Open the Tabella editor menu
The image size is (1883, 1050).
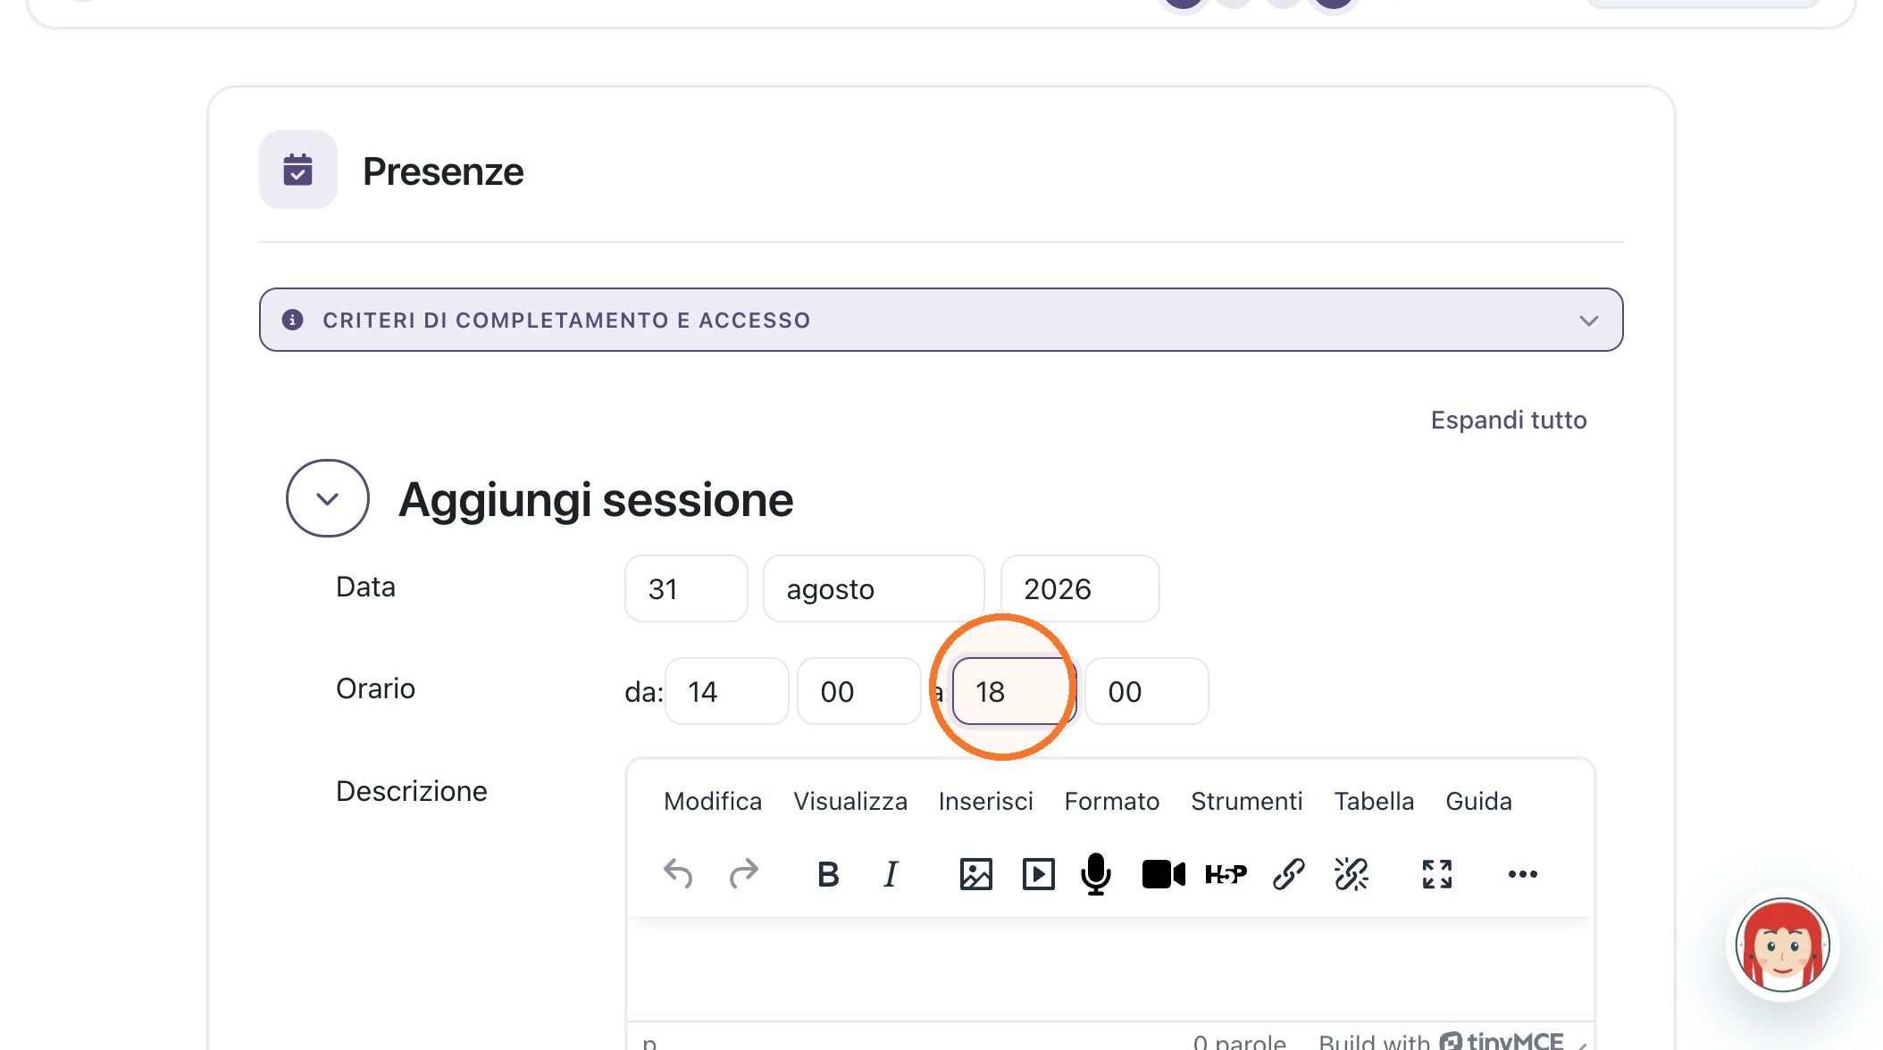pos(1374,801)
